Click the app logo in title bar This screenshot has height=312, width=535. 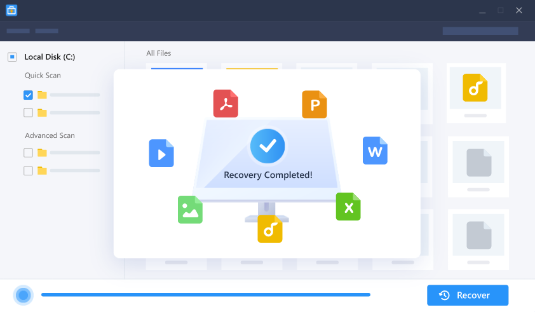11,10
